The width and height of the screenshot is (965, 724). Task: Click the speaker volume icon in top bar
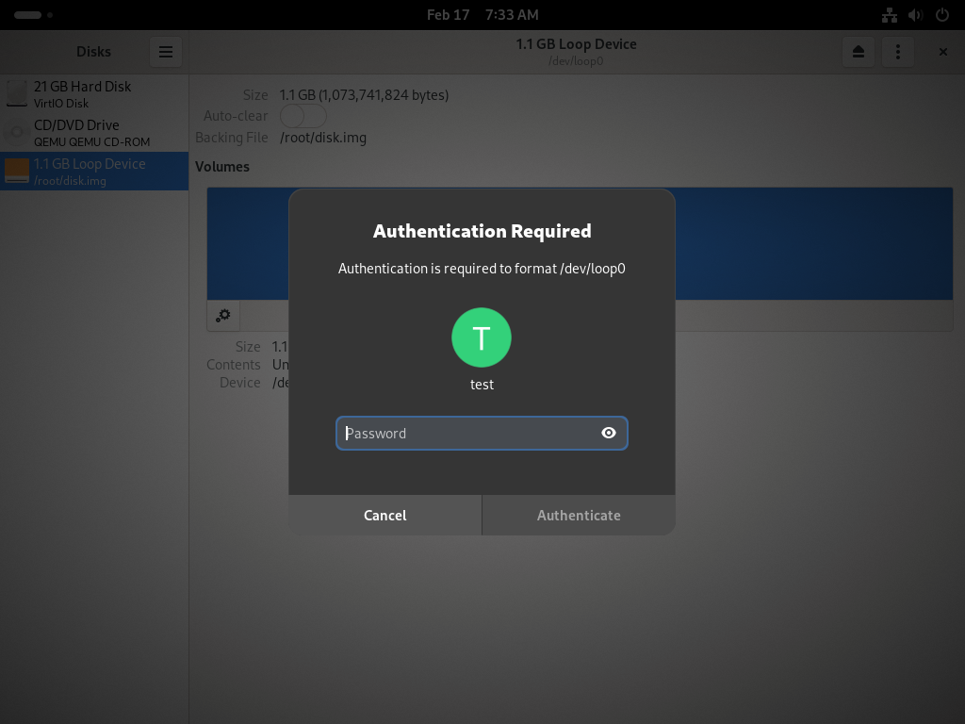915,15
